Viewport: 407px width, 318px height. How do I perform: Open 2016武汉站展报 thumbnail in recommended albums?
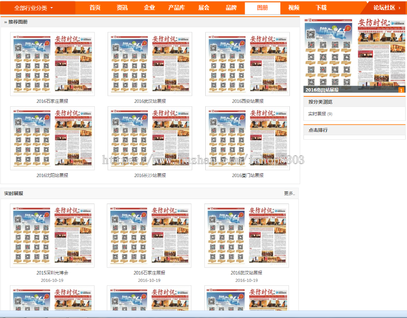150,64
